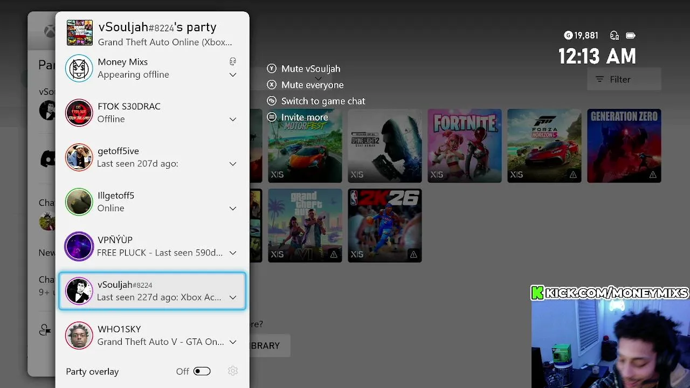Click headset icon next to Money Mixs

click(x=233, y=61)
